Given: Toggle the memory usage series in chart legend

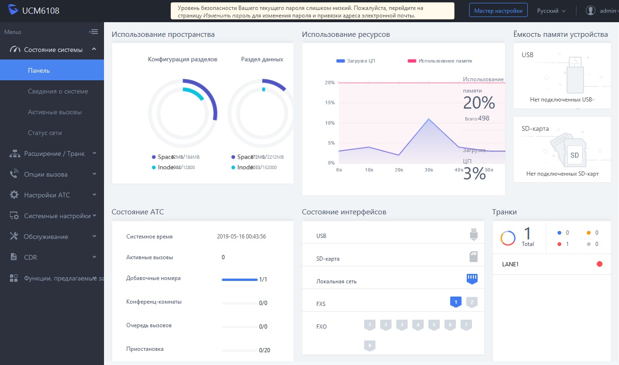Looking at the screenshot, I should pos(439,61).
